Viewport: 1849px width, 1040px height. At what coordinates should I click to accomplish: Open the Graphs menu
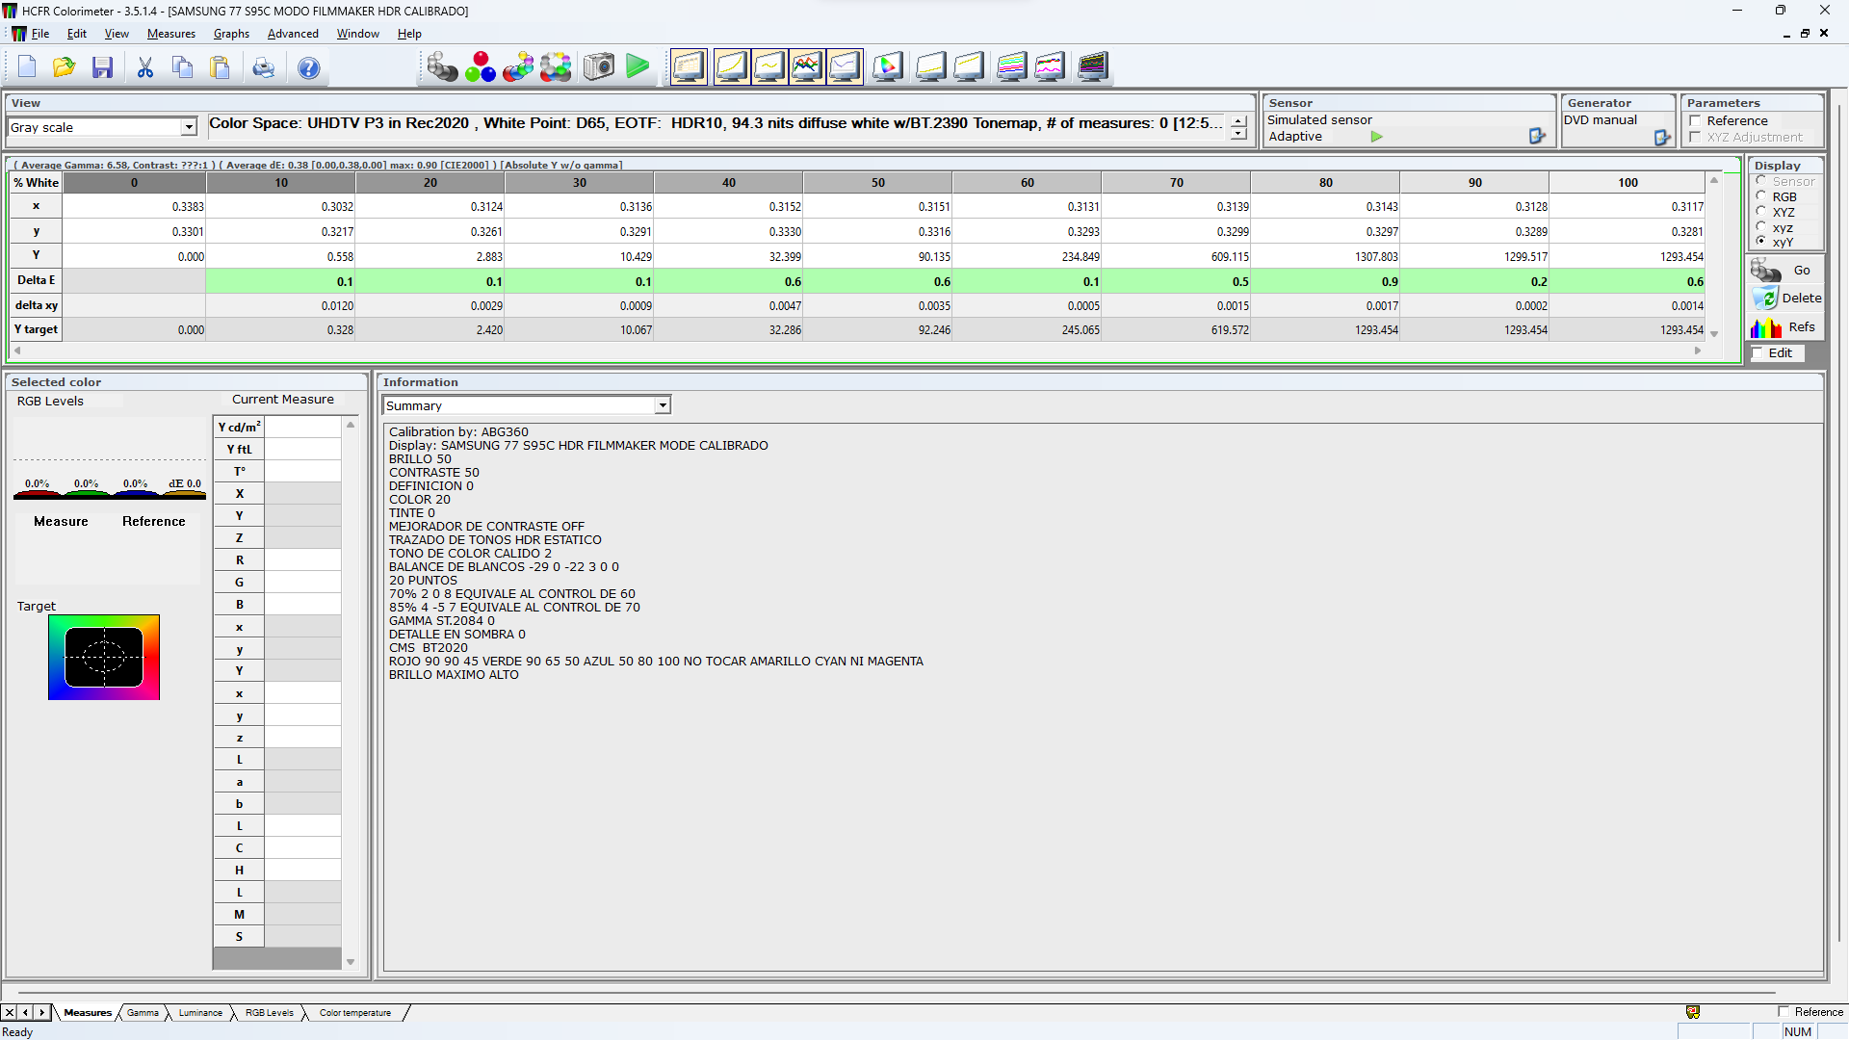click(231, 34)
